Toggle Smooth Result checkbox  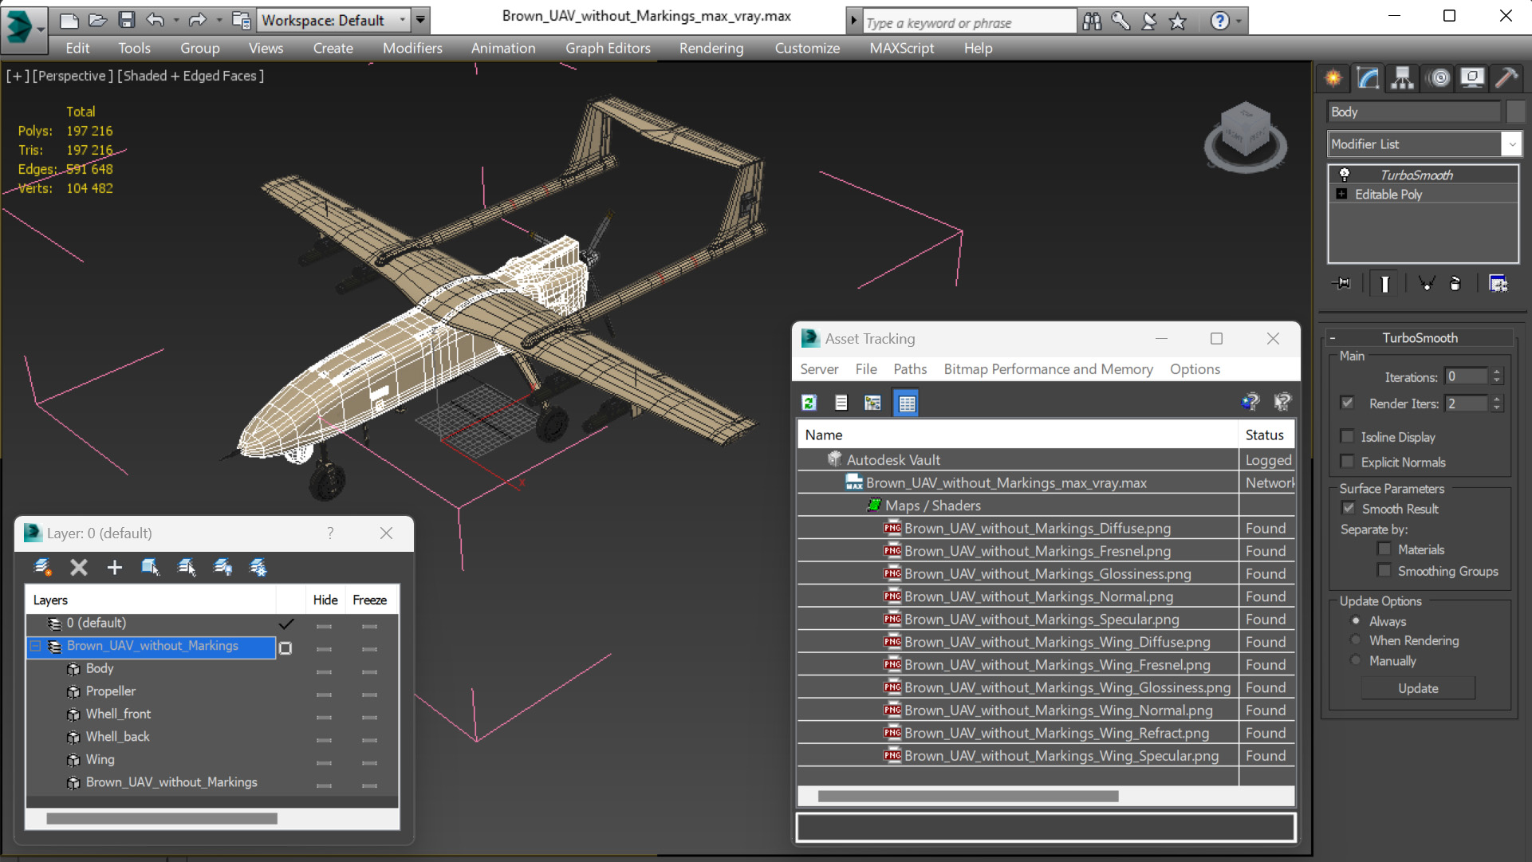pos(1349,508)
